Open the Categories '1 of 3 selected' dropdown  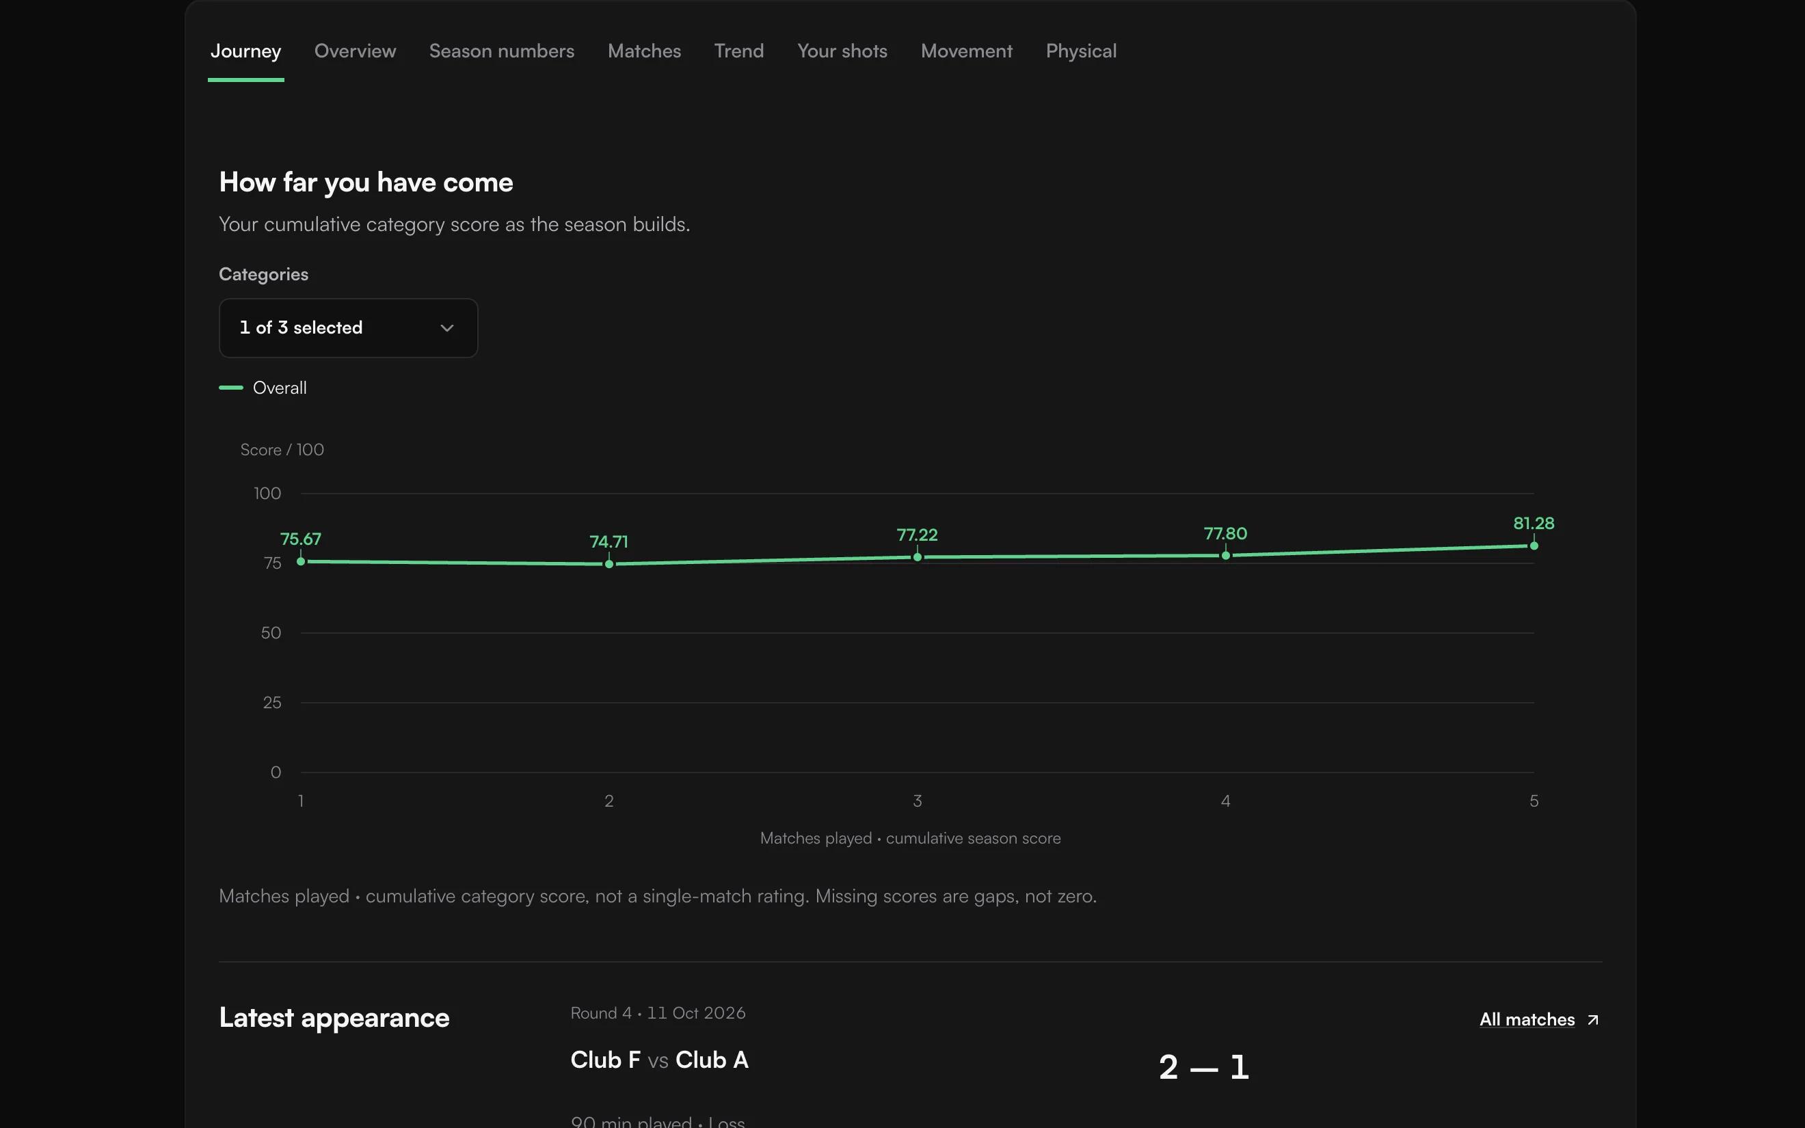348,328
